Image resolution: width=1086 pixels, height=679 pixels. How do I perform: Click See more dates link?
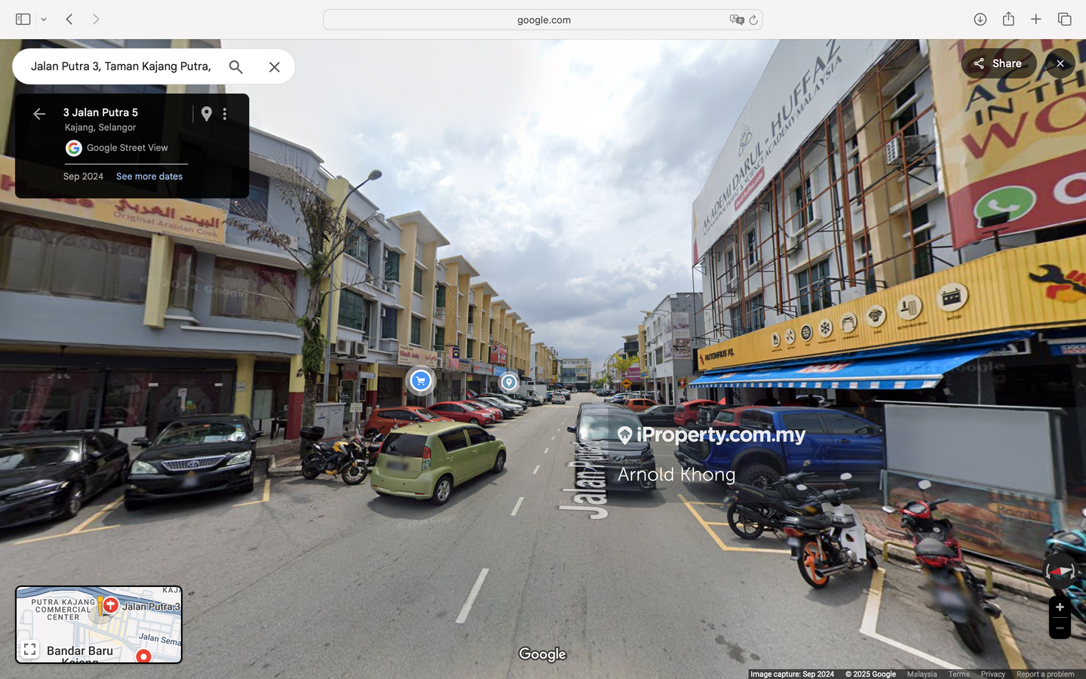tap(149, 177)
